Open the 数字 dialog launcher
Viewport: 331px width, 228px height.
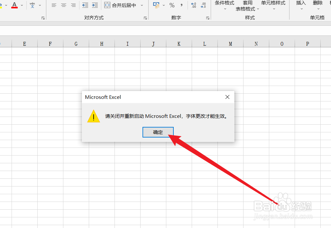tap(208, 18)
